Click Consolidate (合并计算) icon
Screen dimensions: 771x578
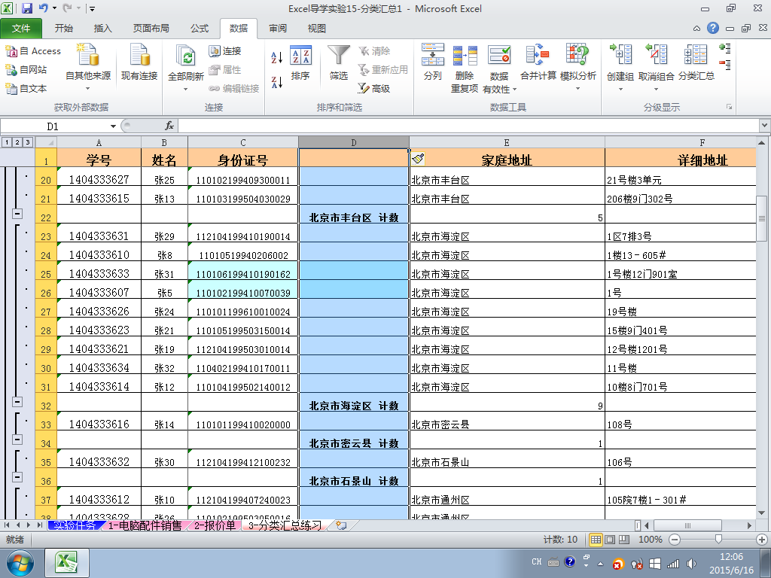[538, 54]
